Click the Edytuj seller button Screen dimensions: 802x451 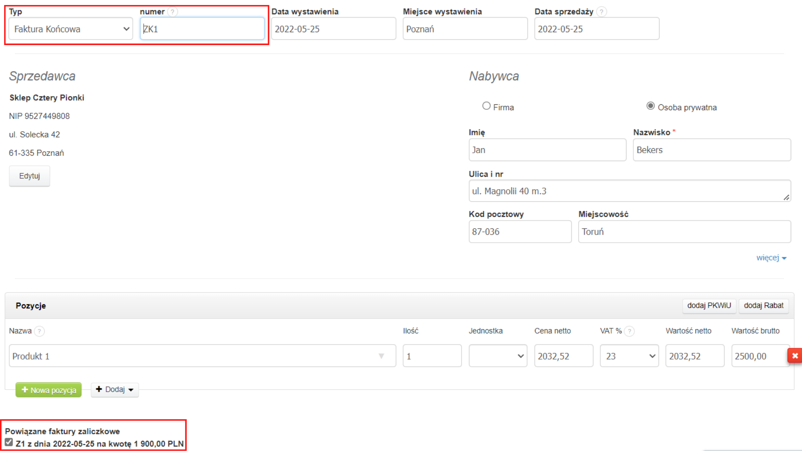click(x=29, y=176)
